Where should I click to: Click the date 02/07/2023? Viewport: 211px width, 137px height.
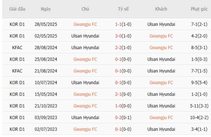point(46,129)
